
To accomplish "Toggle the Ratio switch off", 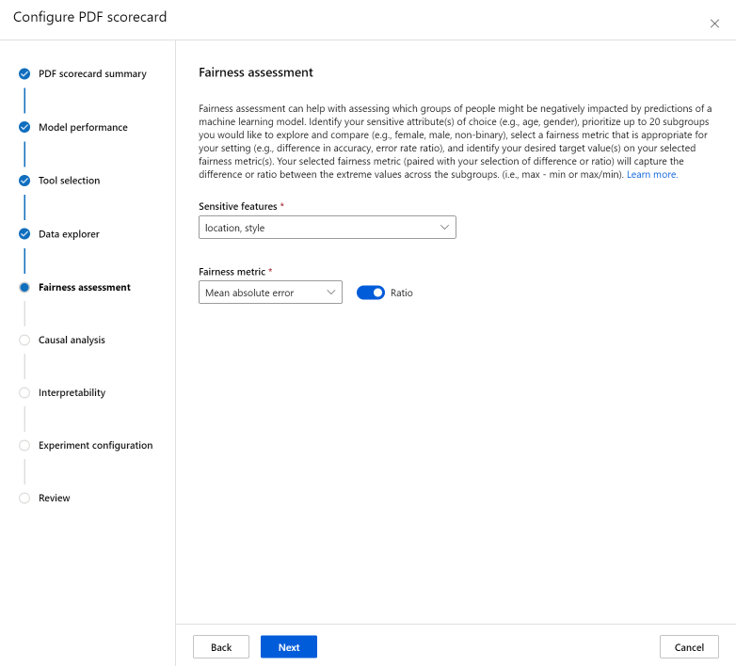I will tap(371, 293).
